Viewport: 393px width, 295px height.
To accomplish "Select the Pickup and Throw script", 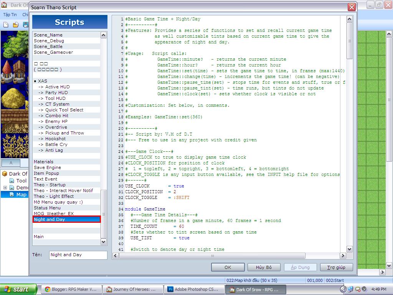I will pos(66,133).
